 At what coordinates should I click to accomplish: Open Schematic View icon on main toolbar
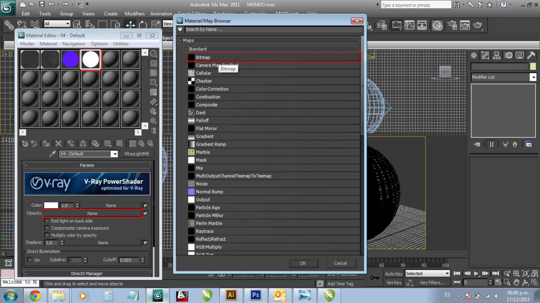(422, 25)
